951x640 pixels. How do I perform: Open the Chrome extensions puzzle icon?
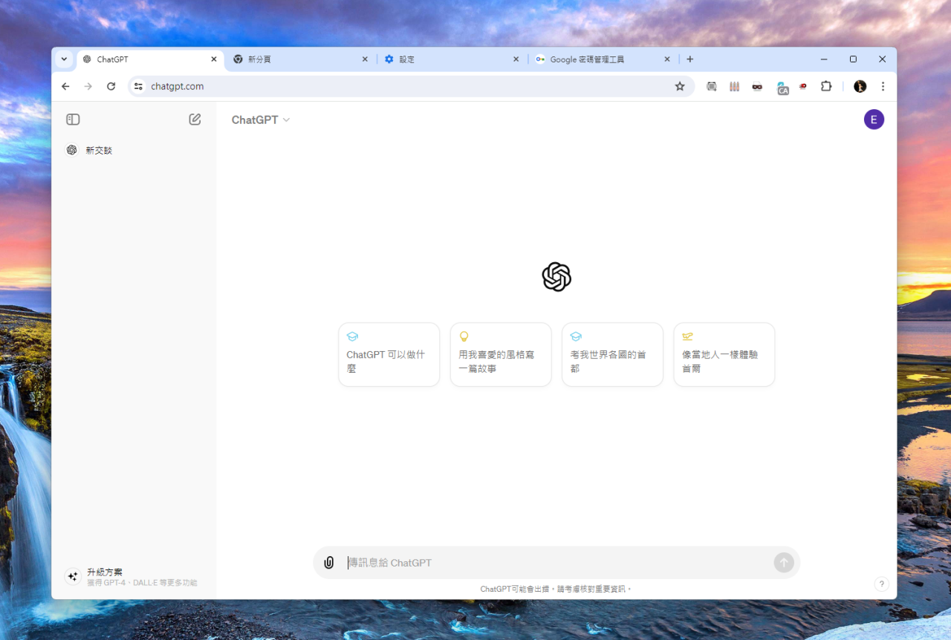825,86
